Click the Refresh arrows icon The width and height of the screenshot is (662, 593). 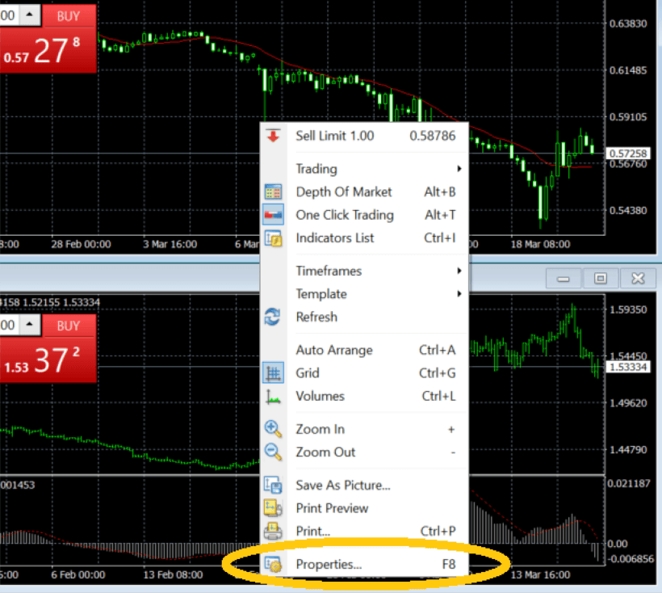click(272, 317)
